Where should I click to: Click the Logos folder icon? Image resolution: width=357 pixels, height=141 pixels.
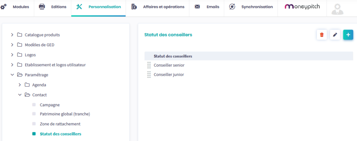pyautogui.click(x=20, y=55)
